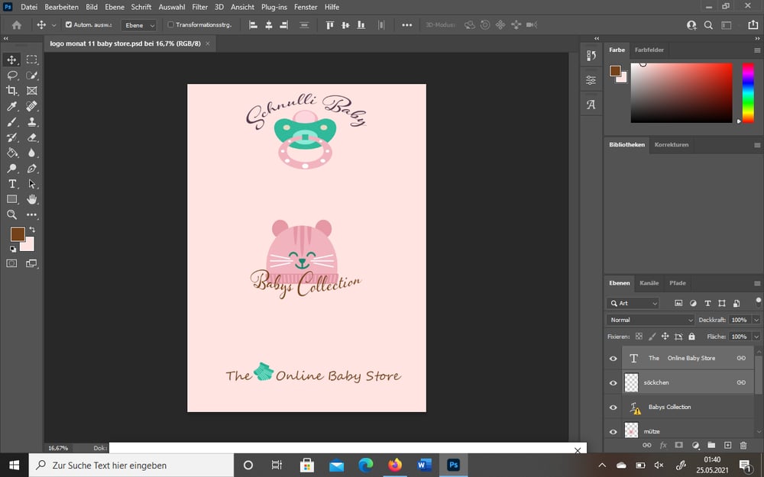Toggle the layer filter switch
This screenshot has width=764, height=477.
pyautogui.click(x=758, y=301)
